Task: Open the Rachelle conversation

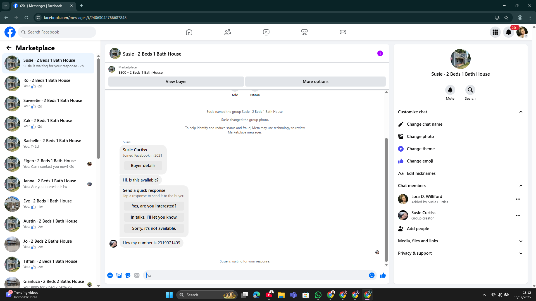Action: (x=48, y=144)
